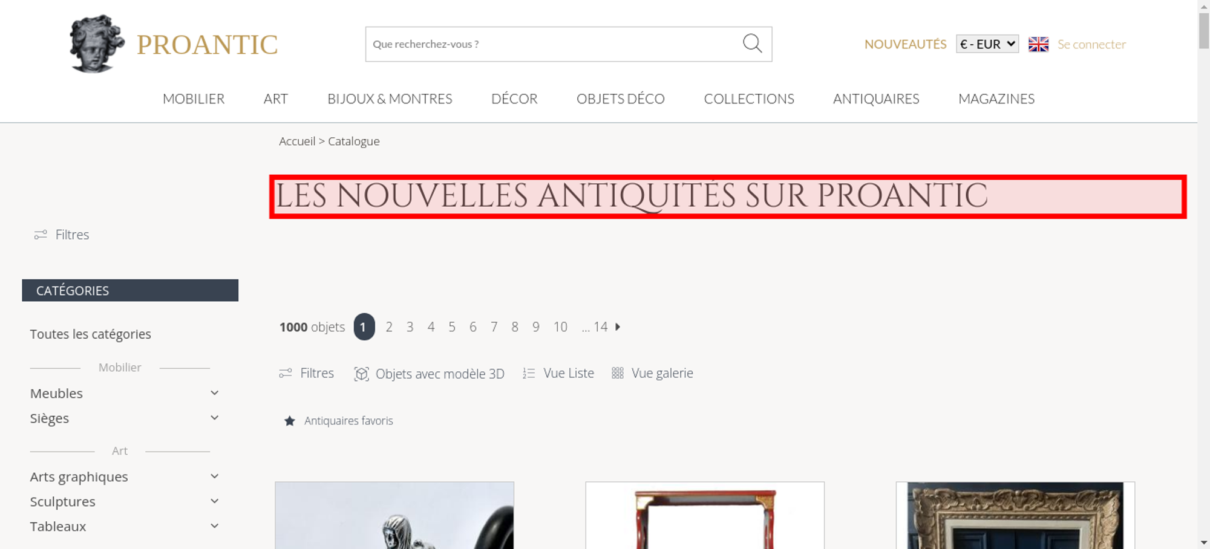Viewport: 1210px width, 549px height.
Task: Open Filtres in the results toolbar
Action: point(306,373)
